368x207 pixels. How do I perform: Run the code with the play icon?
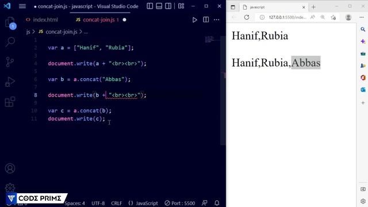194,20
